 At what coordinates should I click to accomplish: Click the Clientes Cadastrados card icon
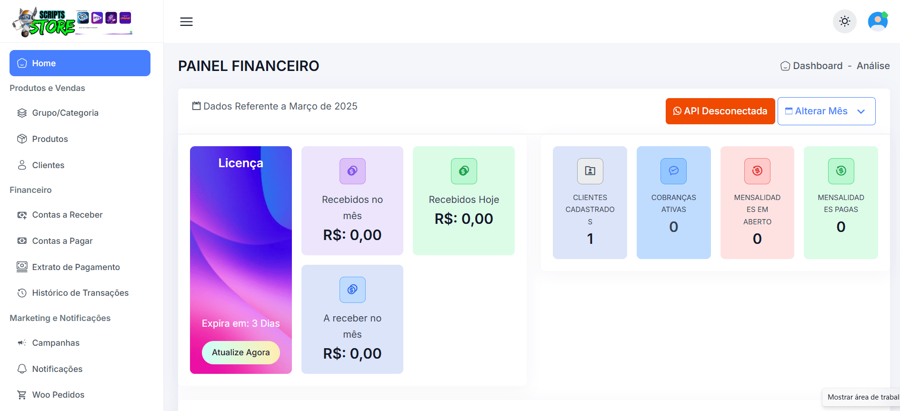590,171
